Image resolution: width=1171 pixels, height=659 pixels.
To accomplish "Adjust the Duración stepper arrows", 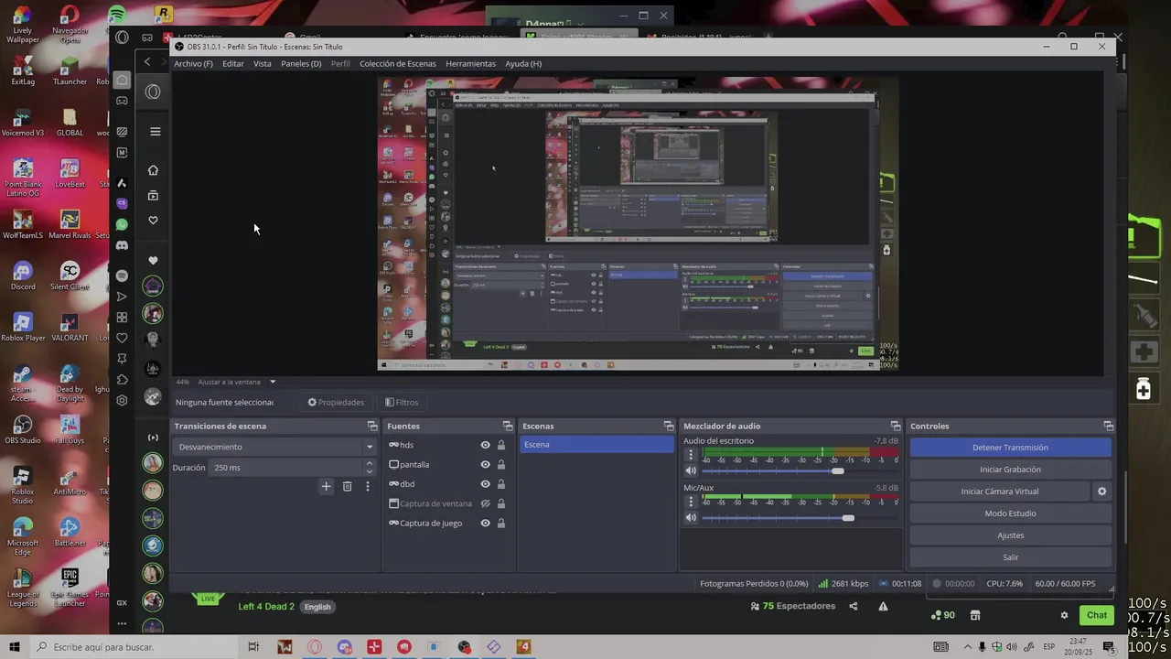I will 370,467.
